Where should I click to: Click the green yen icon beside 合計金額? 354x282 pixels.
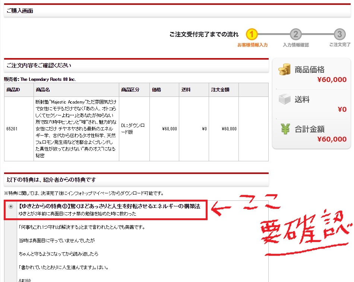tap(285, 129)
